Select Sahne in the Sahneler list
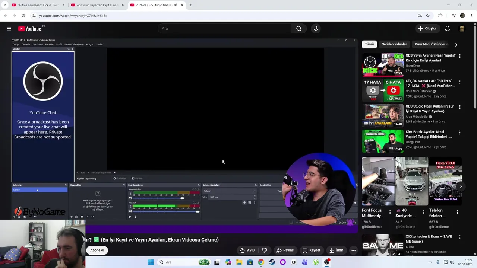477x268 pixels. pyautogui.click(x=40, y=190)
